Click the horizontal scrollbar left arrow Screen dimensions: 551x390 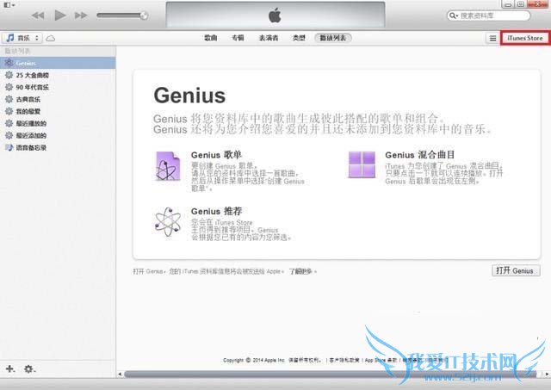120,375
